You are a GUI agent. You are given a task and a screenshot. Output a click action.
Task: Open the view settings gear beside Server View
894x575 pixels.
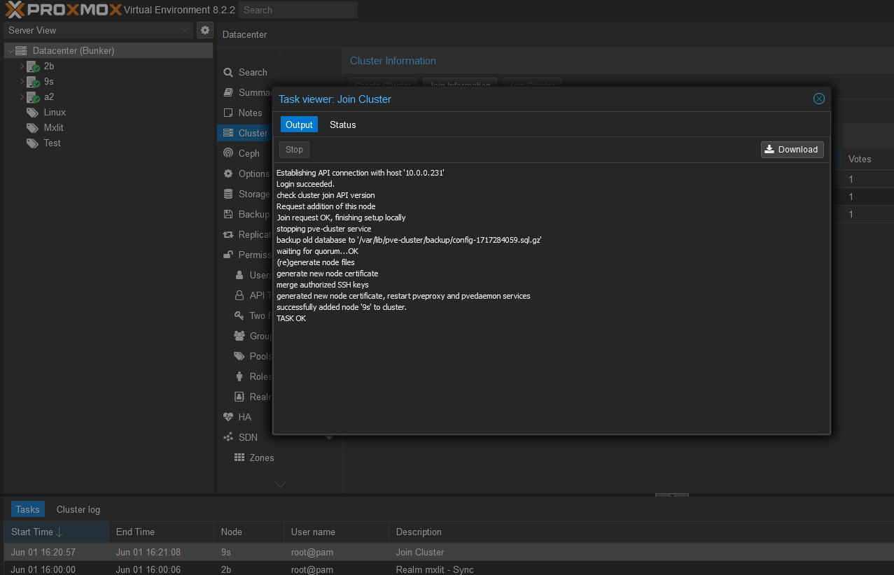tap(204, 30)
